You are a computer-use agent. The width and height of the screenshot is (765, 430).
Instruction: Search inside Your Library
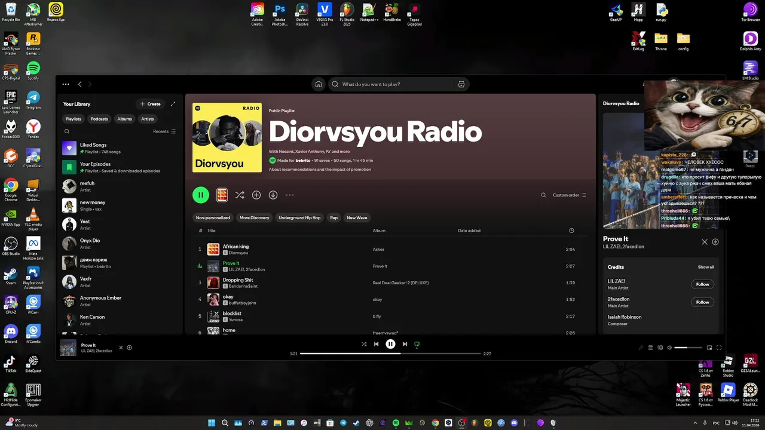pyautogui.click(x=67, y=131)
